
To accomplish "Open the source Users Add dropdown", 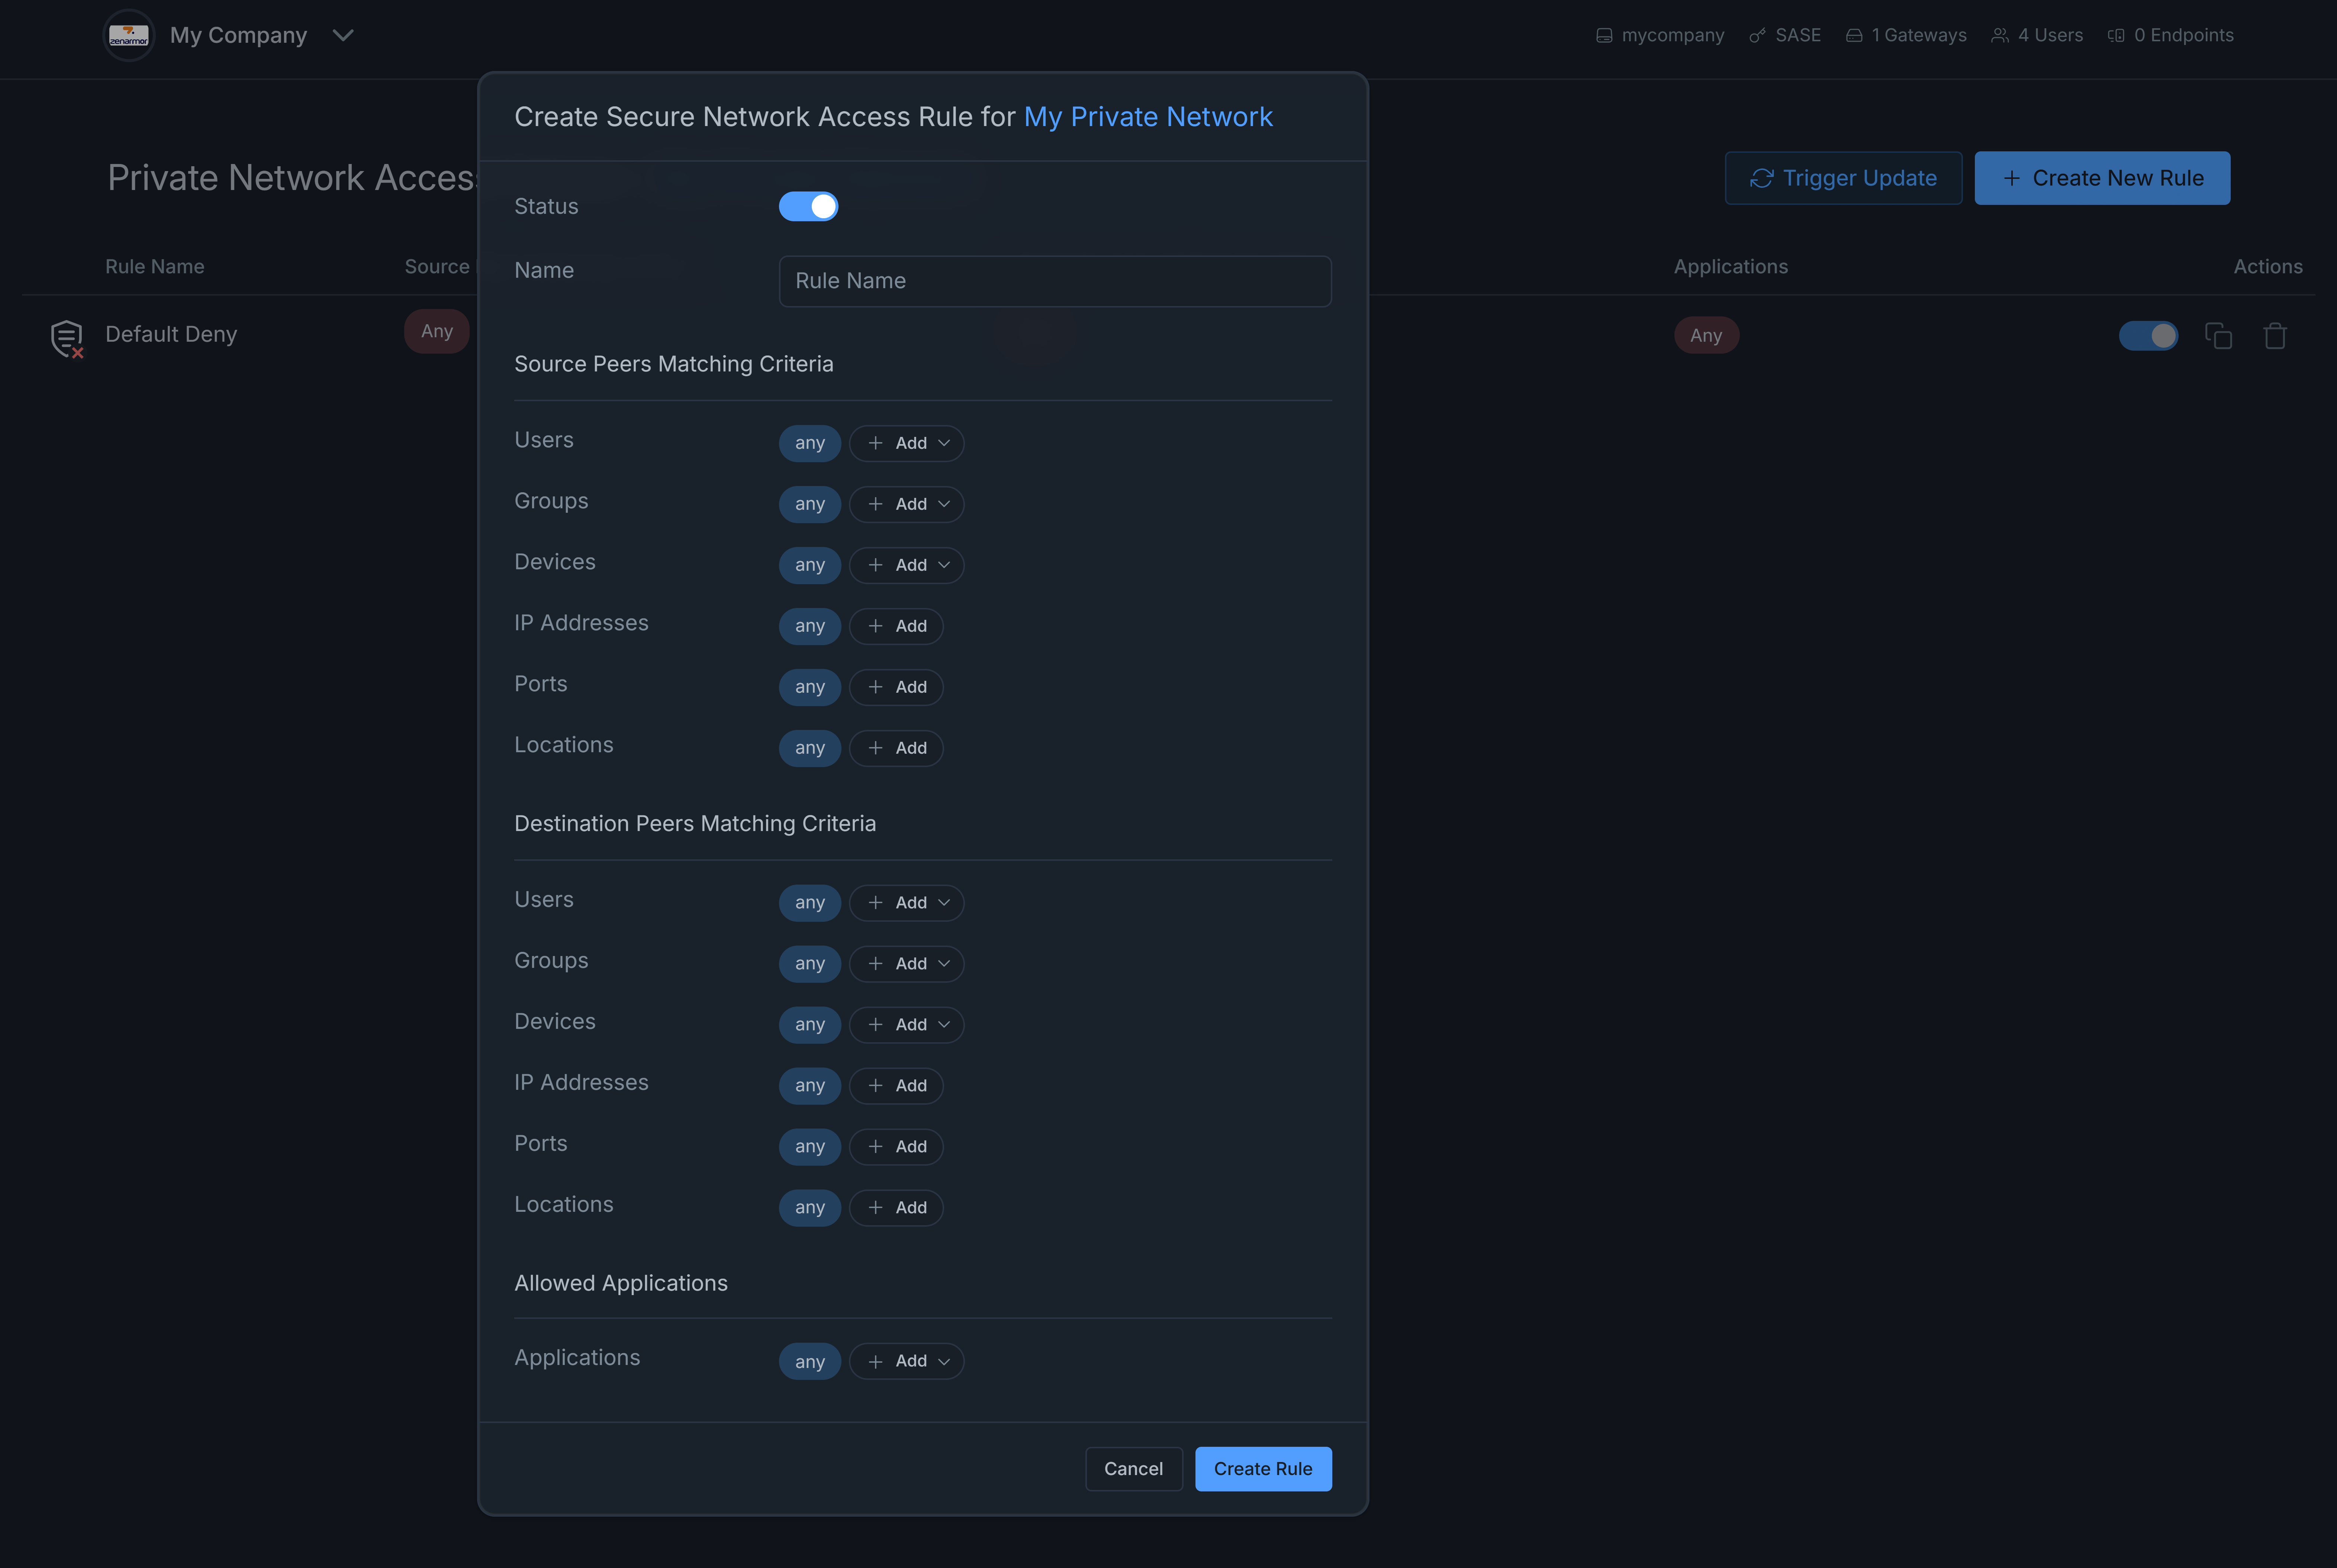I will point(906,443).
